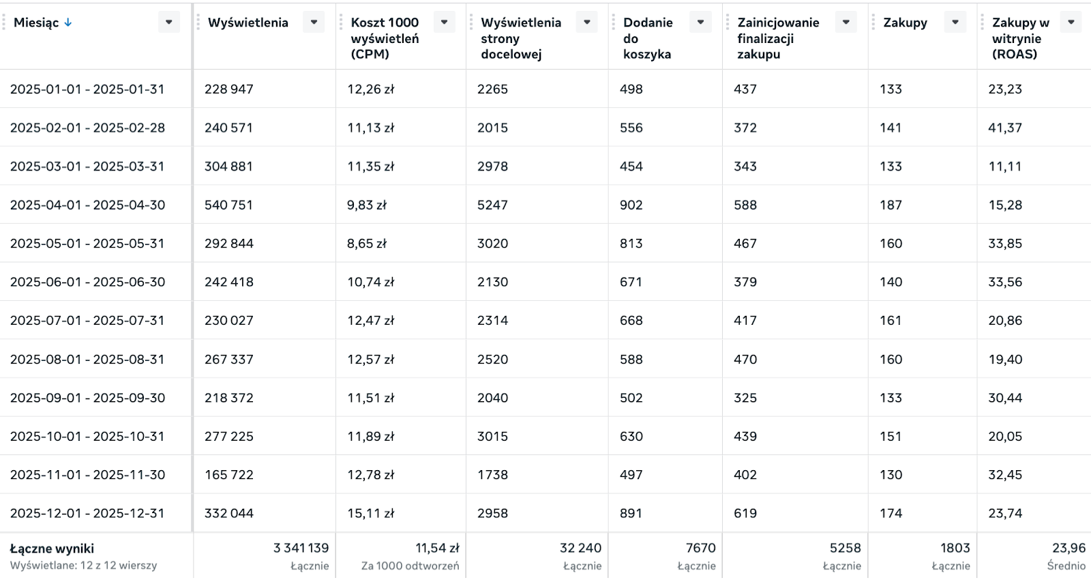
Task: Open the Zakupy column dropdown arrow
Action: [955, 23]
